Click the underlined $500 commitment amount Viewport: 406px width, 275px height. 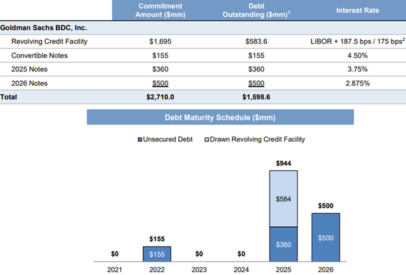point(160,83)
